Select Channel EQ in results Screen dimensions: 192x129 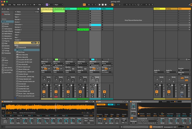[27, 47]
